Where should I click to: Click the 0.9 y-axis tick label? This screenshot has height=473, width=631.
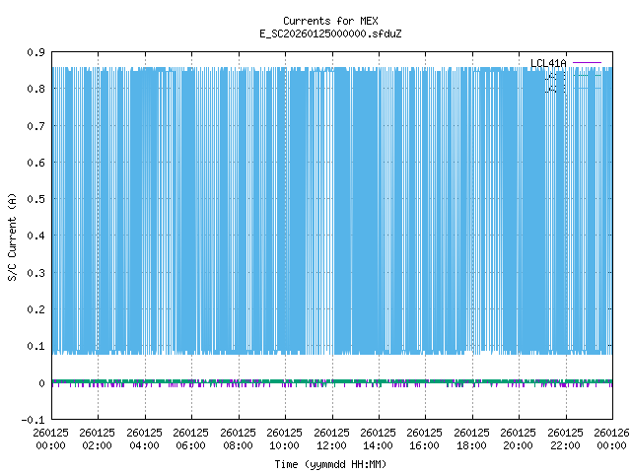point(36,52)
